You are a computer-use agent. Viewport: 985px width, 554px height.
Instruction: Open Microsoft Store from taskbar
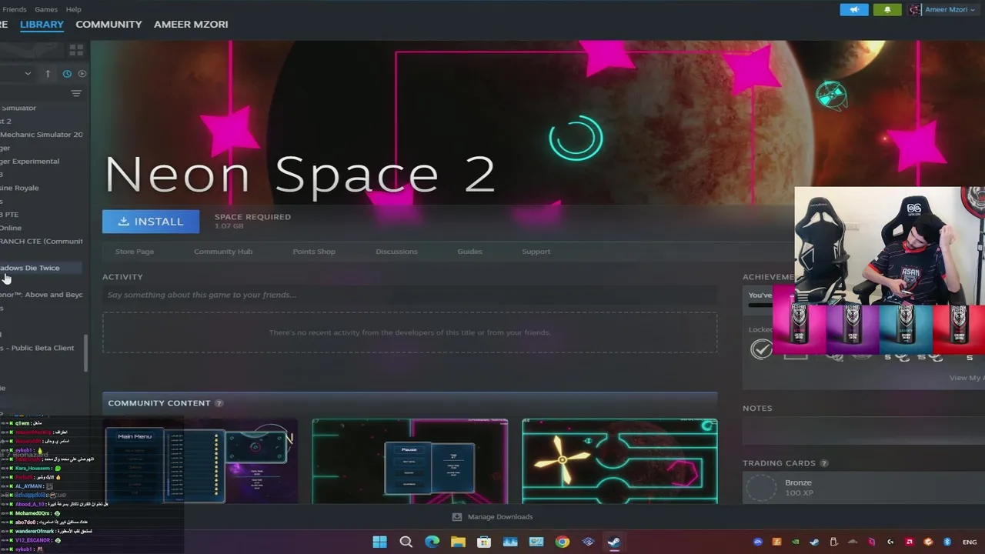coord(484,542)
